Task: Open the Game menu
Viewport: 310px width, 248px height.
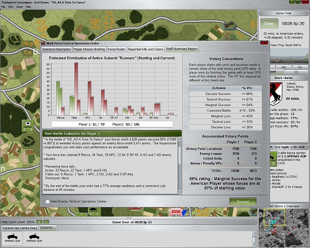Action: [19, 7]
